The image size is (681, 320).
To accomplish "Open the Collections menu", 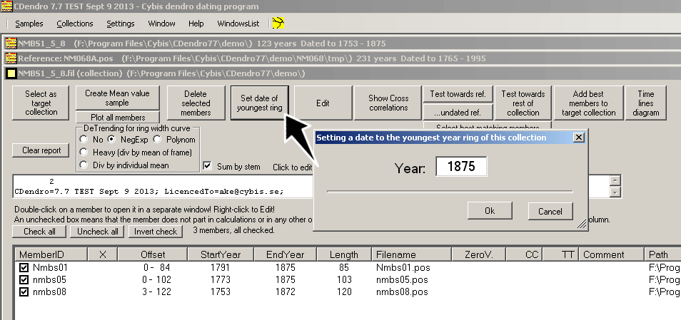I will (x=75, y=24).
